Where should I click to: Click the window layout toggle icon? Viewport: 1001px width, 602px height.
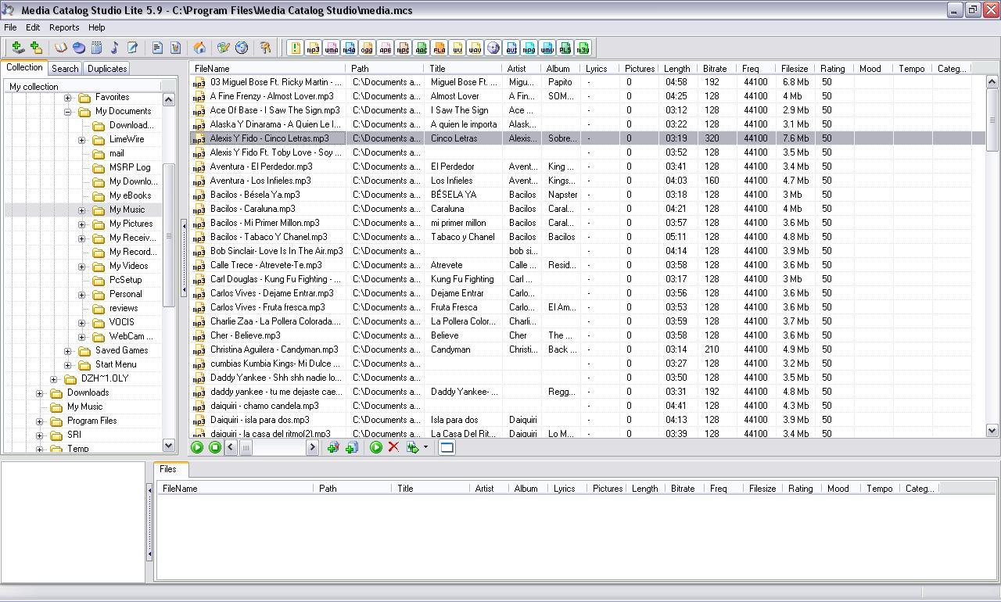(x=447, y=447)
